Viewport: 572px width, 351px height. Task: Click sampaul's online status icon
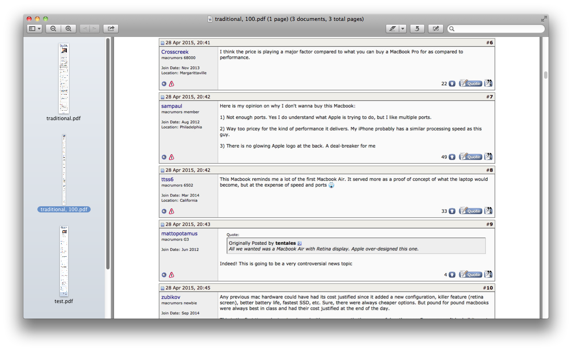(164, 157)
